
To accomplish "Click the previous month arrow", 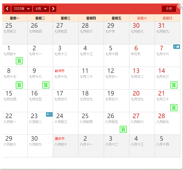I will point(7,9).
